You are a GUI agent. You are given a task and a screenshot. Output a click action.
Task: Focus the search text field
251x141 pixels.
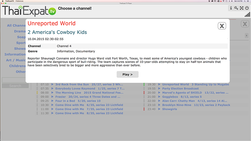pos(15,80)
